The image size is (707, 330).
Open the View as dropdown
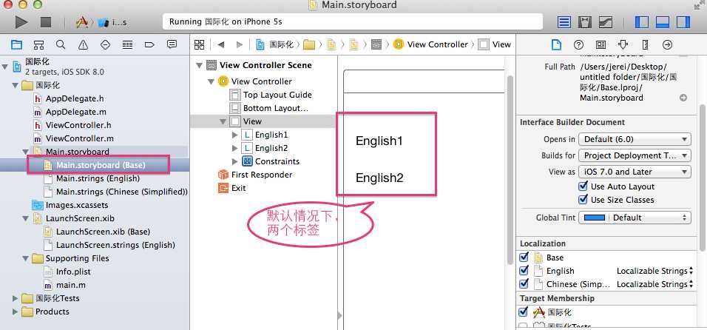(635, 172)
